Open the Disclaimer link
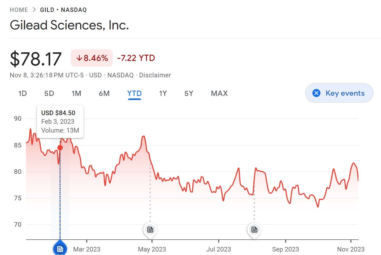Image resolution: width=381 pixels, height=255 pixels. 155,75
